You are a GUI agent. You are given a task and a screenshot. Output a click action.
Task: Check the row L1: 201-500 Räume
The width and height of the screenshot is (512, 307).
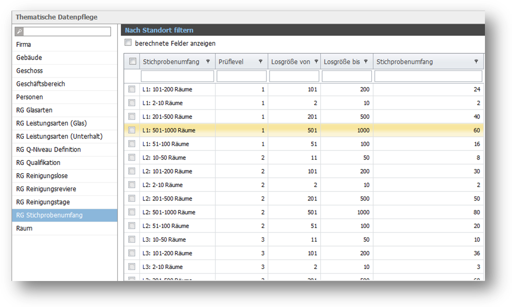point(132,116)
